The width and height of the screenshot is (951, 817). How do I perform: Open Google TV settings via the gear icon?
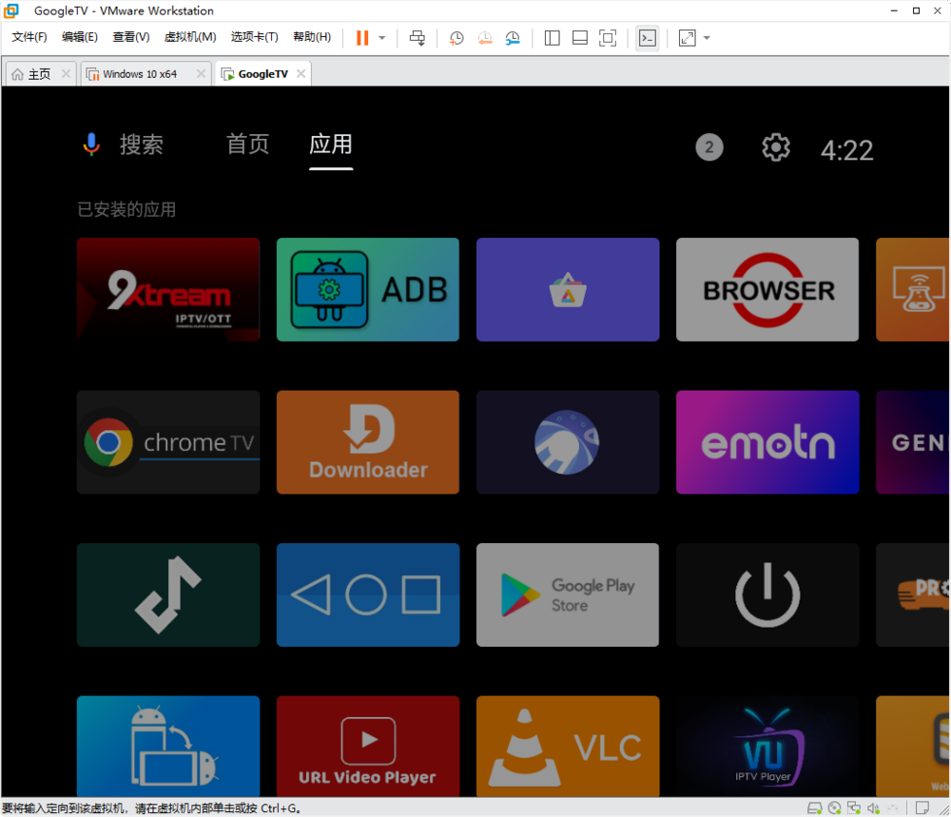775,147
